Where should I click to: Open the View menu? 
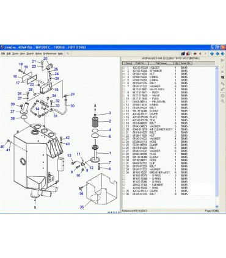click(x=23, y=54)
